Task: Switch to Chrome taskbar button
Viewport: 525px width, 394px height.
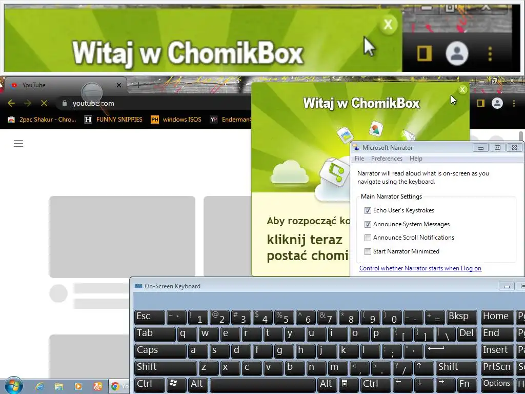Action: (x=119, y=386)
